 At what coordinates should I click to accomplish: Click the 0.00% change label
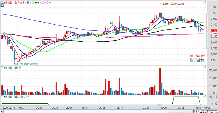point(214,34)
